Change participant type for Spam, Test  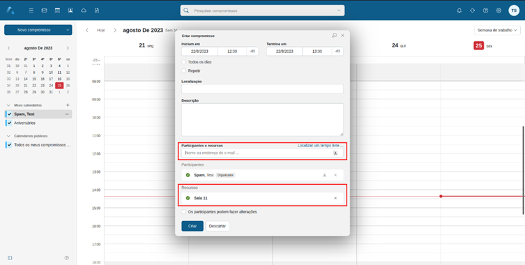(324, 175)
